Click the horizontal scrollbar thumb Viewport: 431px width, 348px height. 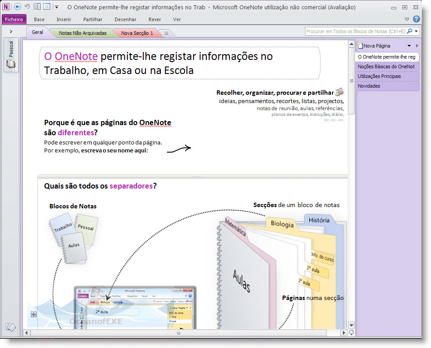[178, 333]
